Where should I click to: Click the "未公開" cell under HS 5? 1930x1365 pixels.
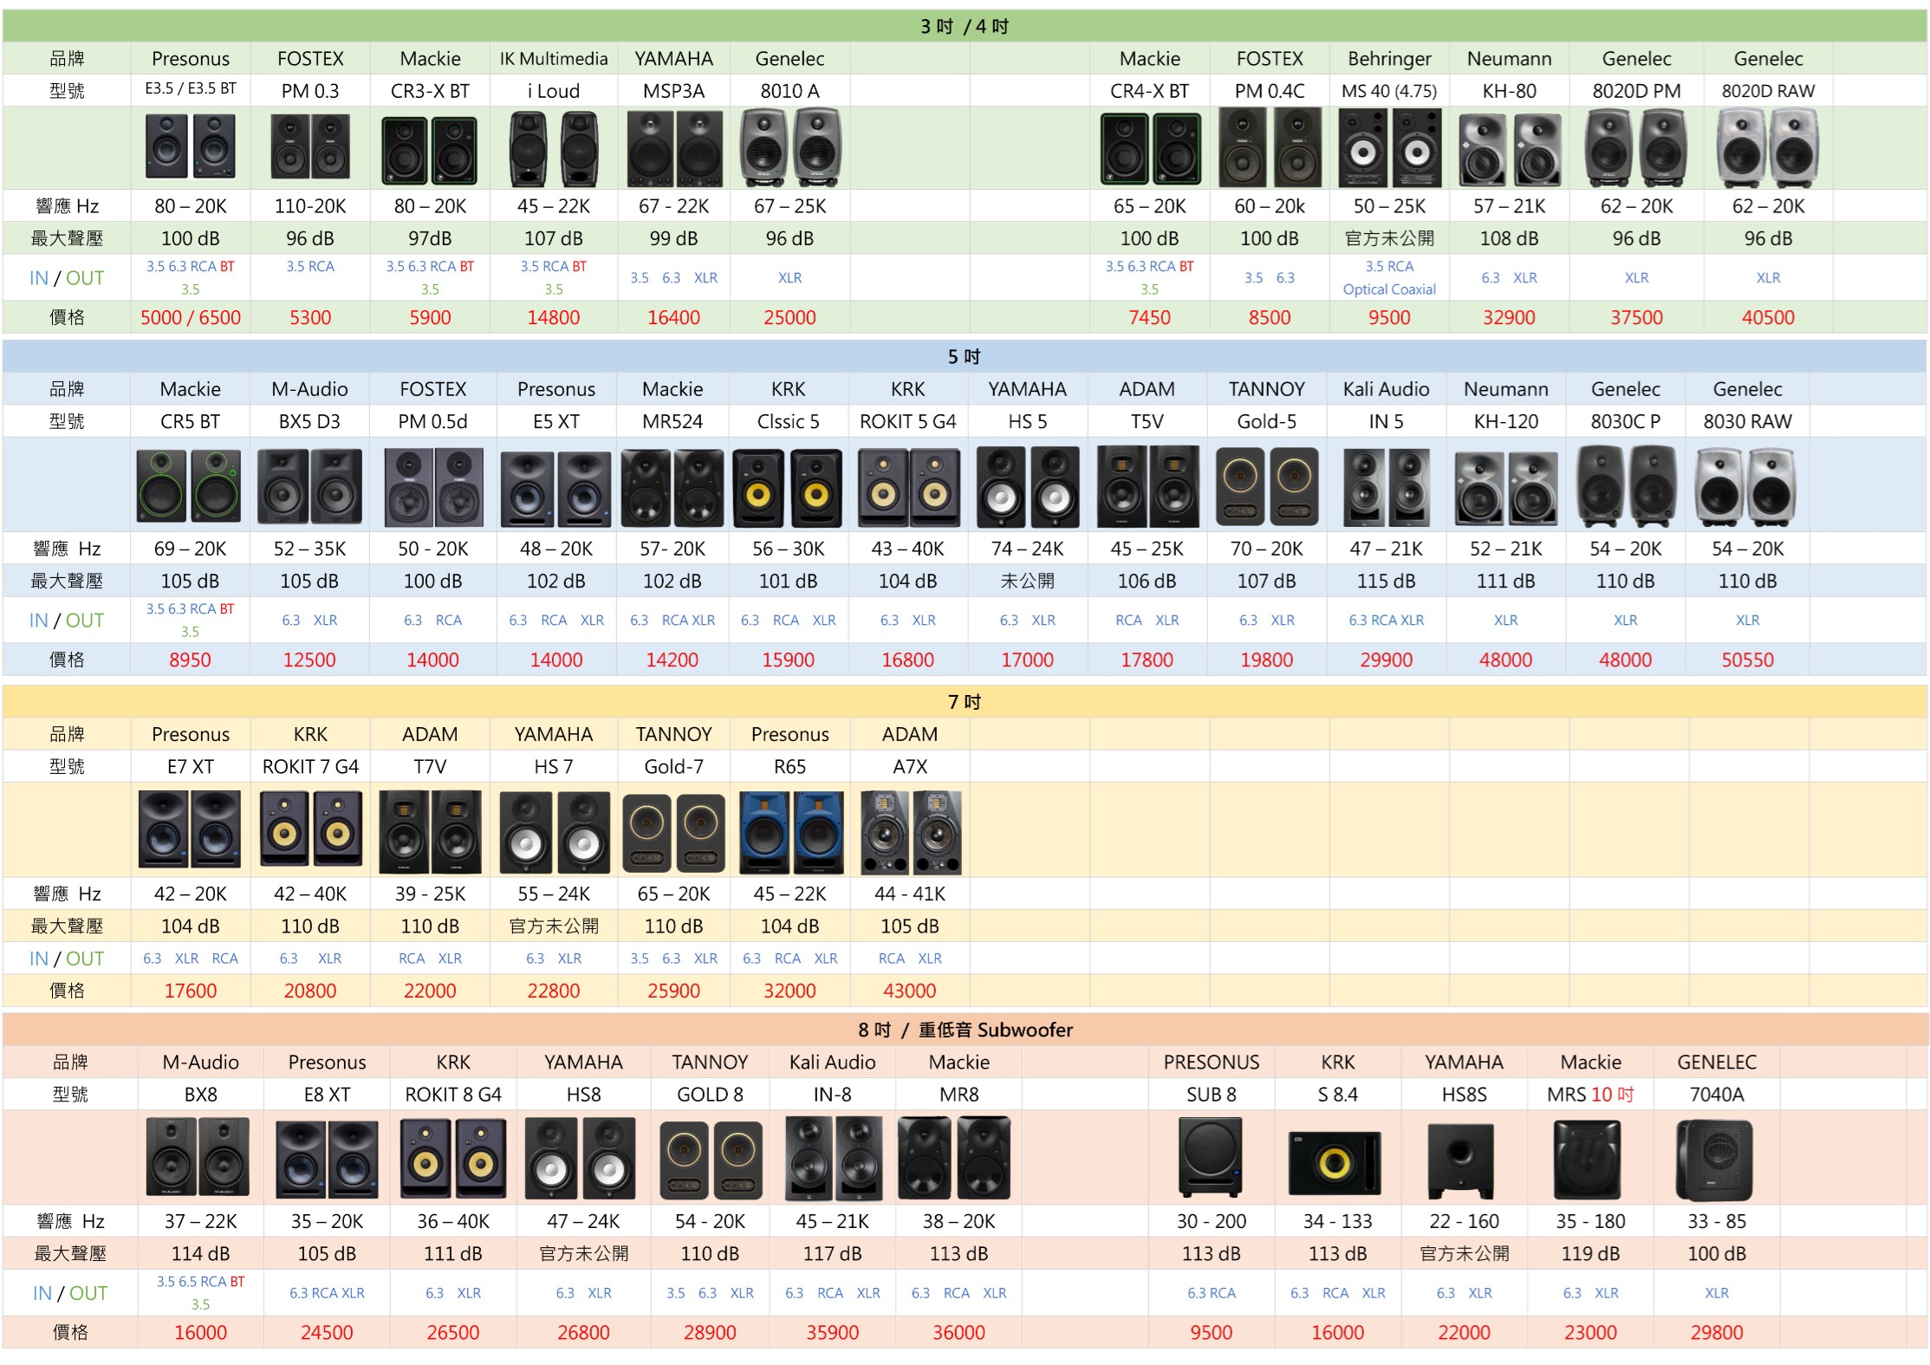pyautogui.click(x=1028, y=581)
